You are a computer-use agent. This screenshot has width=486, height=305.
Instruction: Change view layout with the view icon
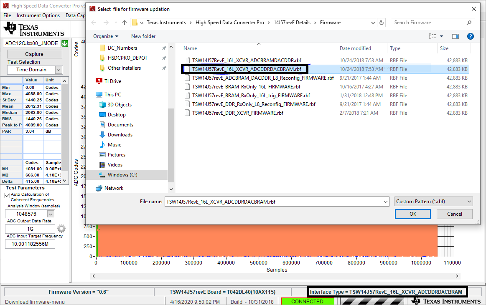click(x=433, y=36)
